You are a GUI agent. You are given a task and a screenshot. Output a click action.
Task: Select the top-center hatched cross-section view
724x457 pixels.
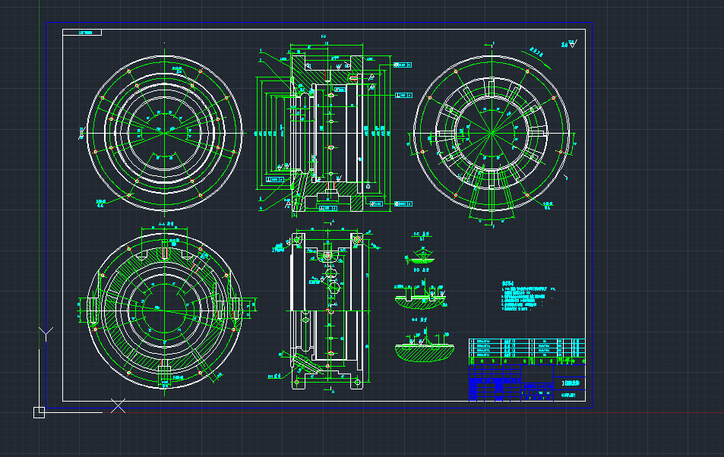[x=325, y=129]
